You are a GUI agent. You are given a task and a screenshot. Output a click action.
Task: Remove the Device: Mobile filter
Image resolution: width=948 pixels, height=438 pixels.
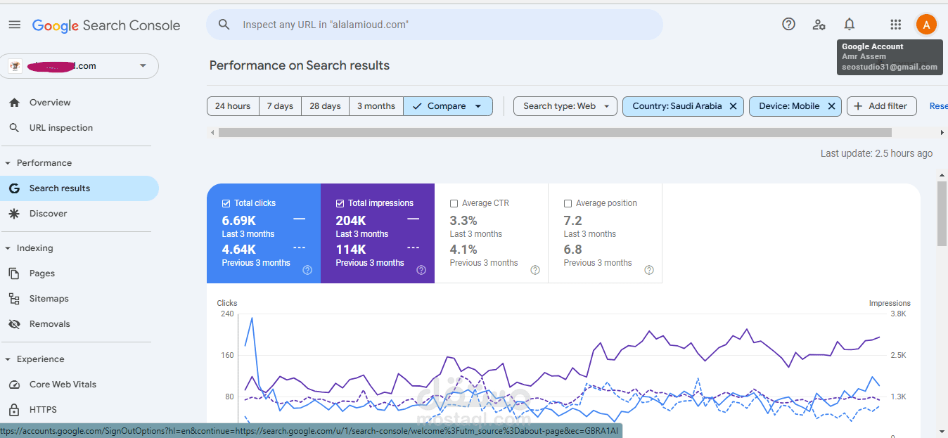[831, 106]
